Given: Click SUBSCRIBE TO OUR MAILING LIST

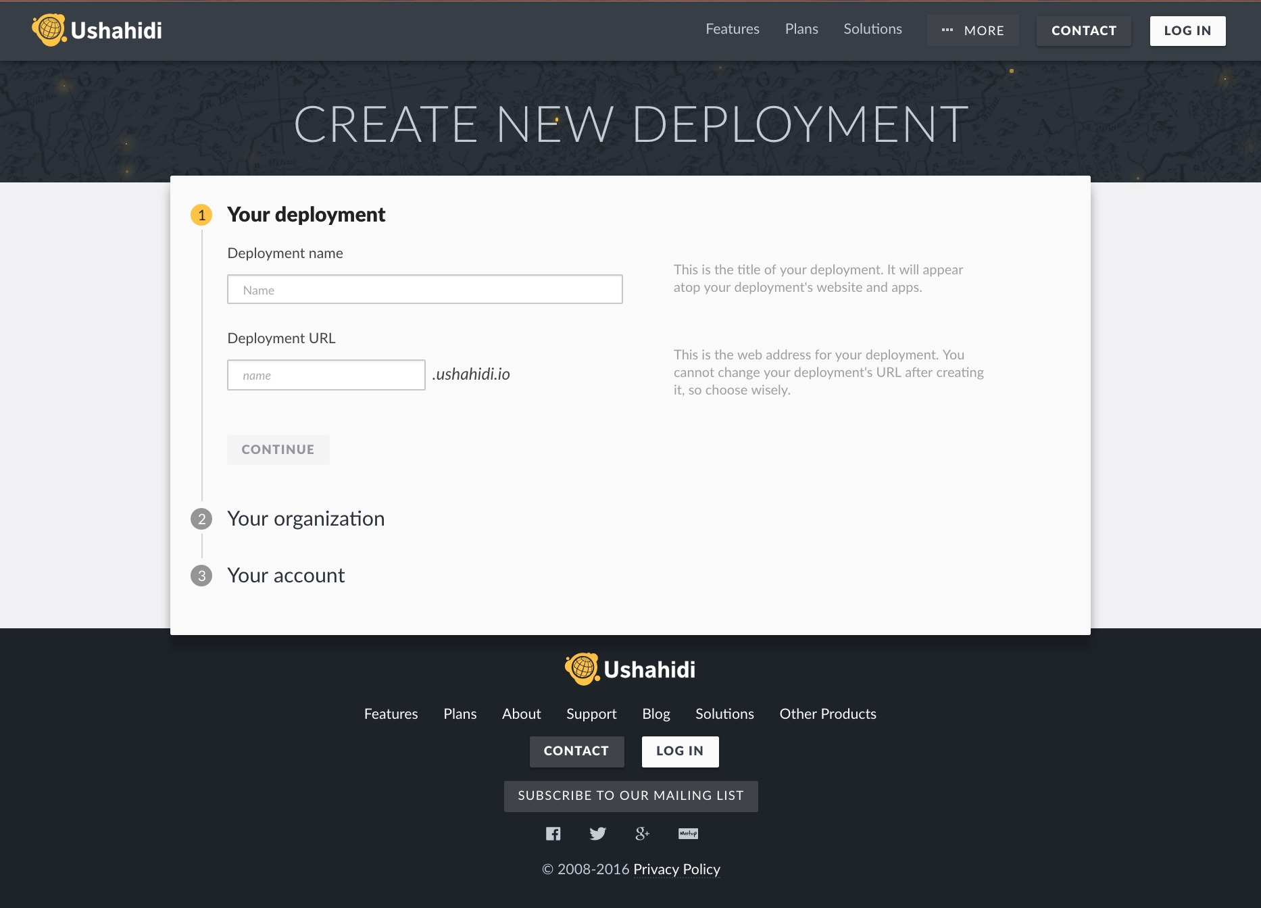Looking at the screenshot, I should click(x=630, y=796).
